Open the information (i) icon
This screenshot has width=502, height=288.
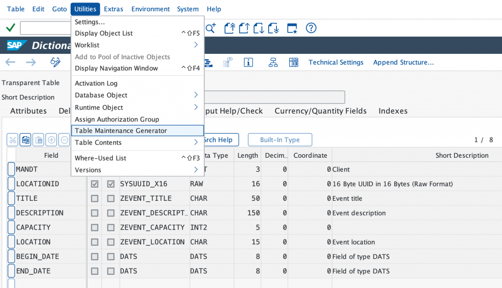pos(249,62)
